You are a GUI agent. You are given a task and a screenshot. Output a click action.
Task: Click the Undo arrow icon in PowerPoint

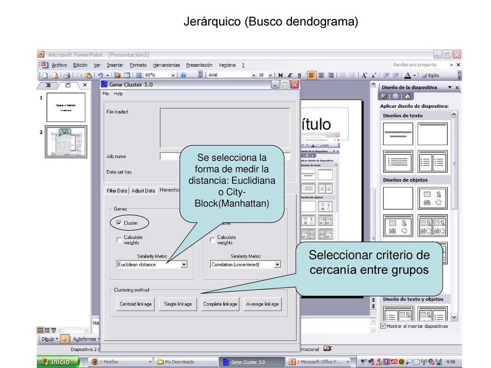click(101, 75)
